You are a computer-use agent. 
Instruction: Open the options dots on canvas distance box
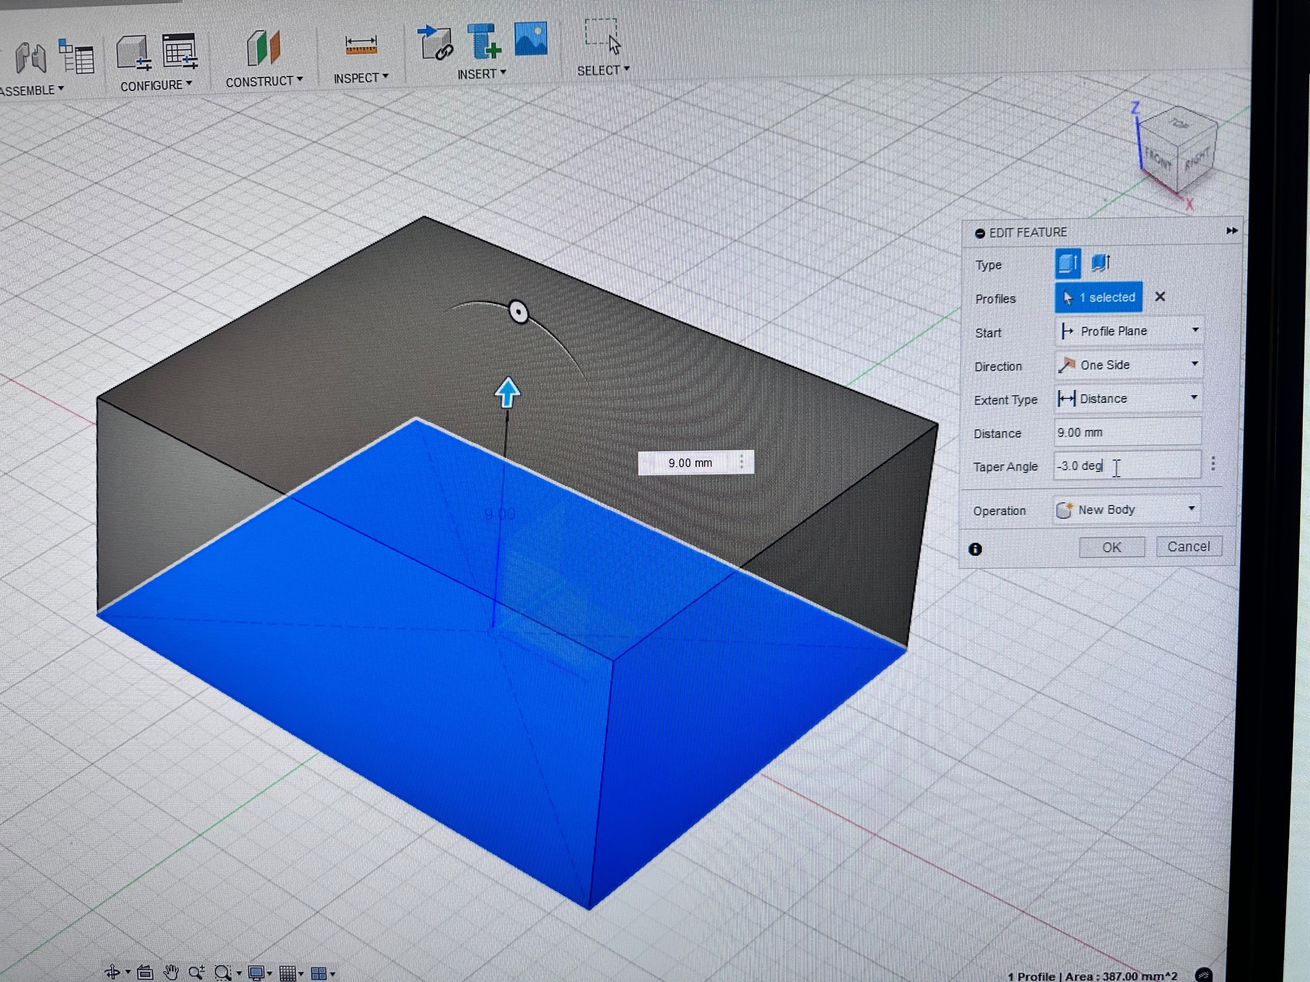[741, 462]
